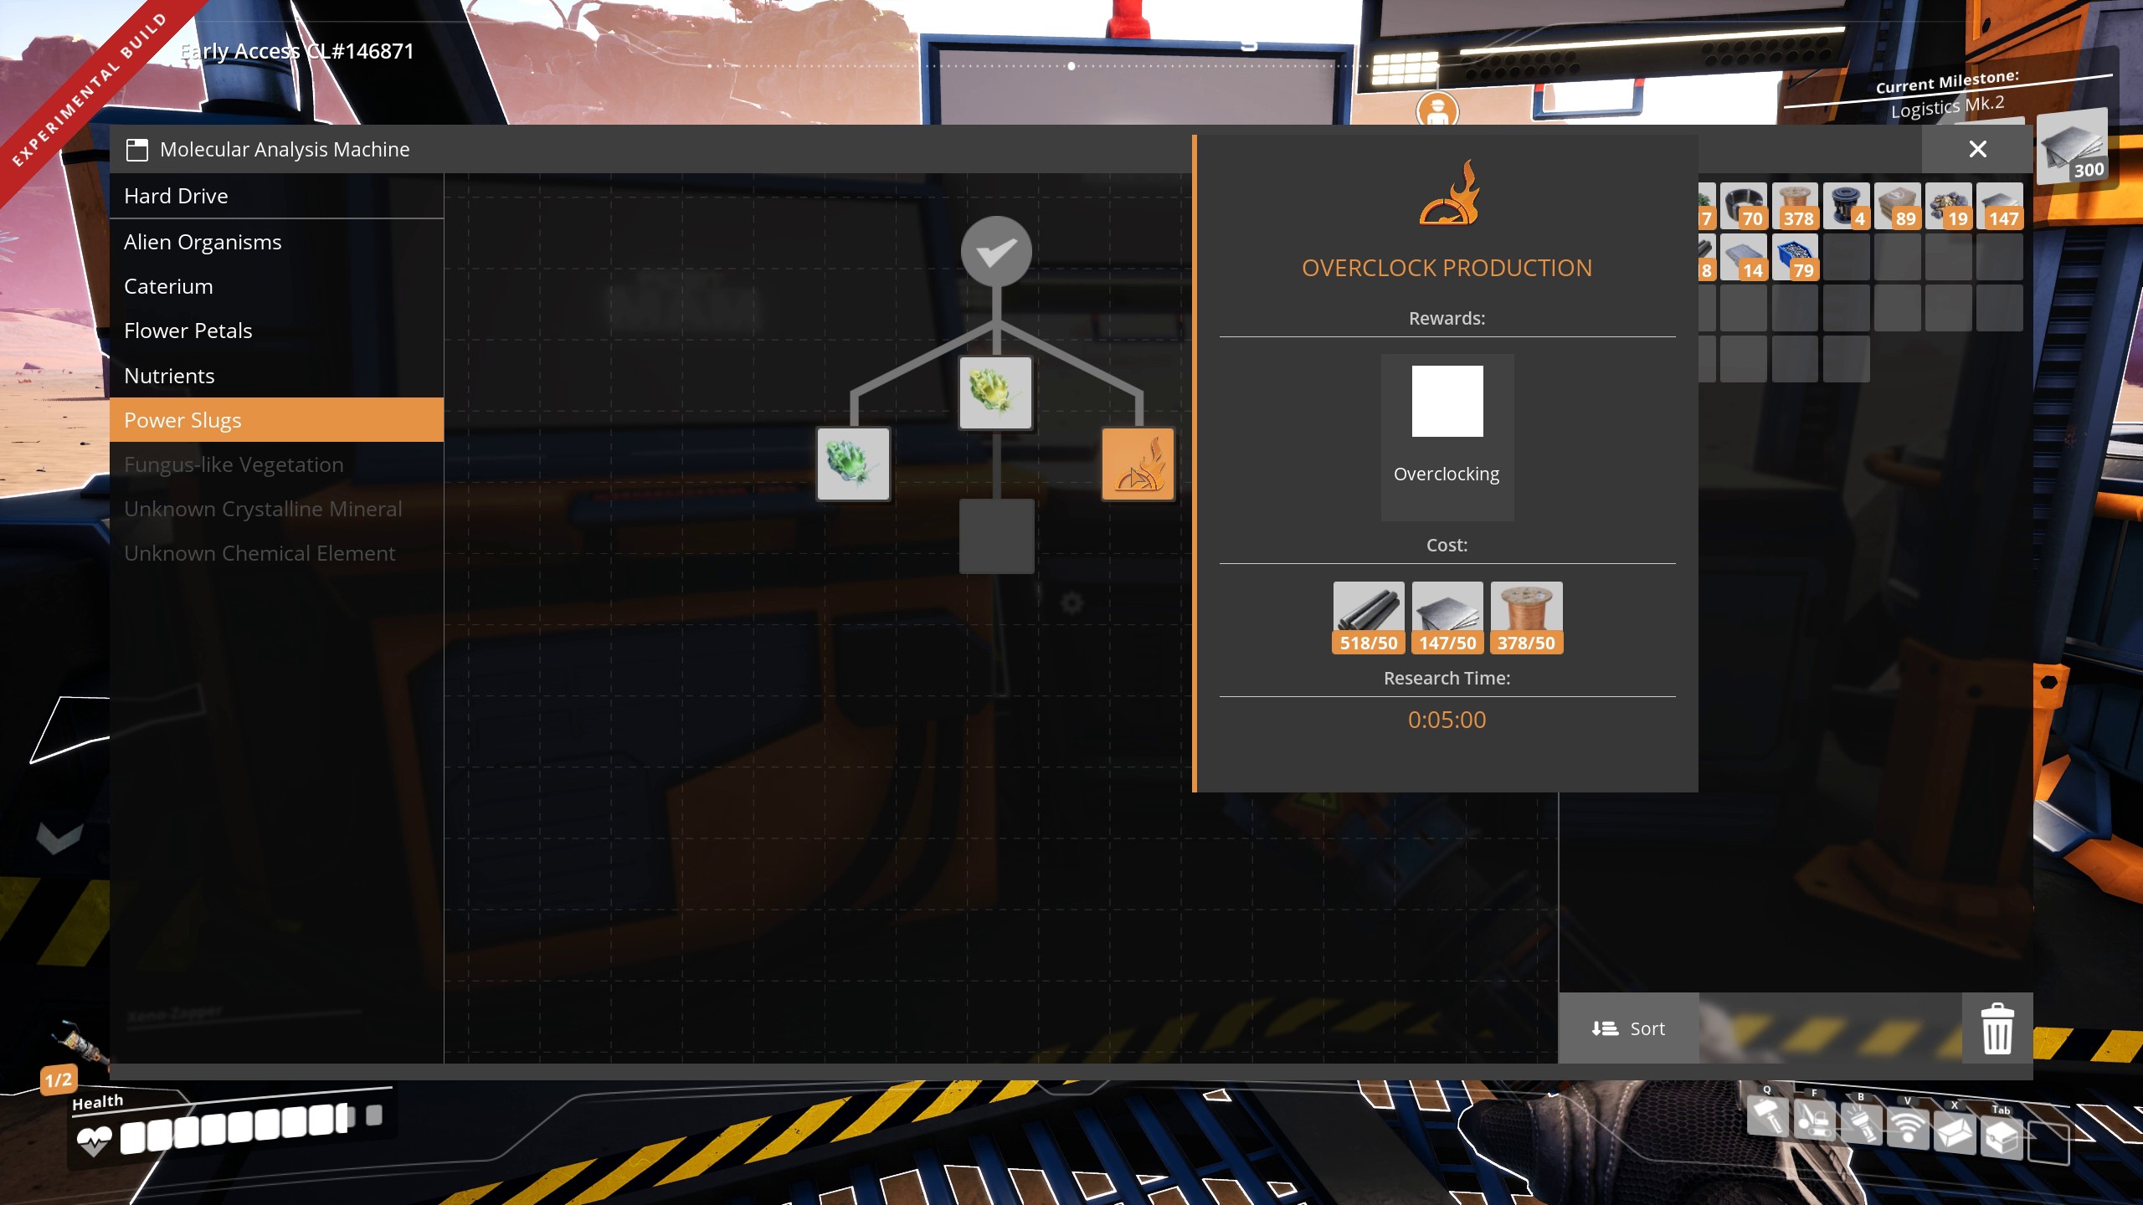Click the completed checkmark research node
Image resolution: width=2143 pixels, height=1205 pixels.
tap(994, 250)
